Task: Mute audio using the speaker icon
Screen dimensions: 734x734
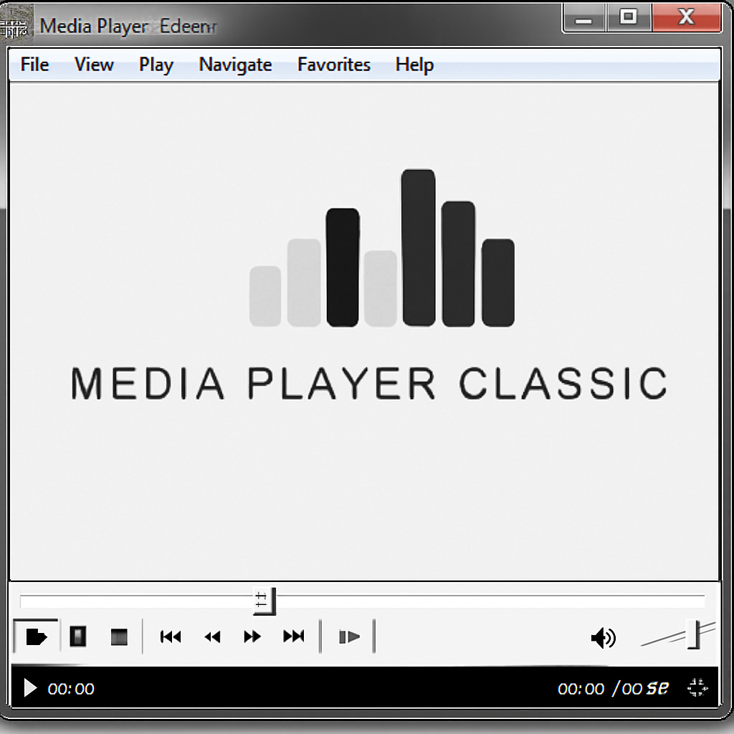Action: [x=604, y=638]
